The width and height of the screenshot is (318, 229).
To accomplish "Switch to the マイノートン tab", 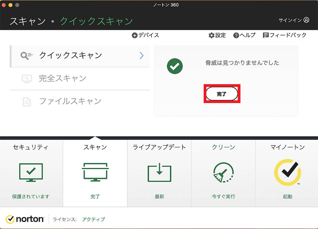I will click(287, 173).
